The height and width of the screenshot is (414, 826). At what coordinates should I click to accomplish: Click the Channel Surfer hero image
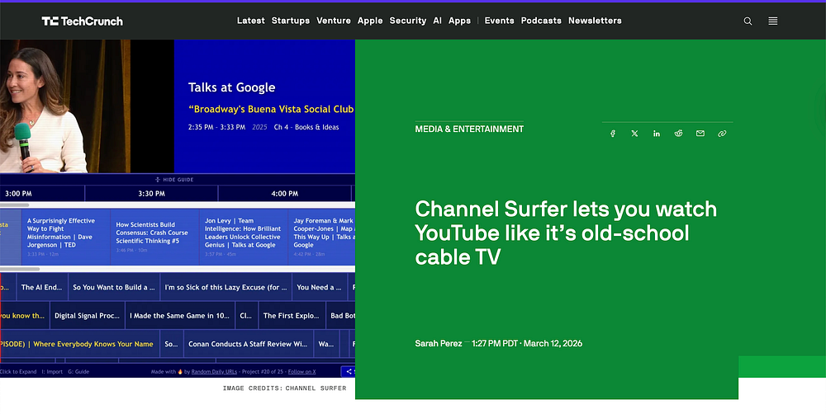click(x=178, y=209)
